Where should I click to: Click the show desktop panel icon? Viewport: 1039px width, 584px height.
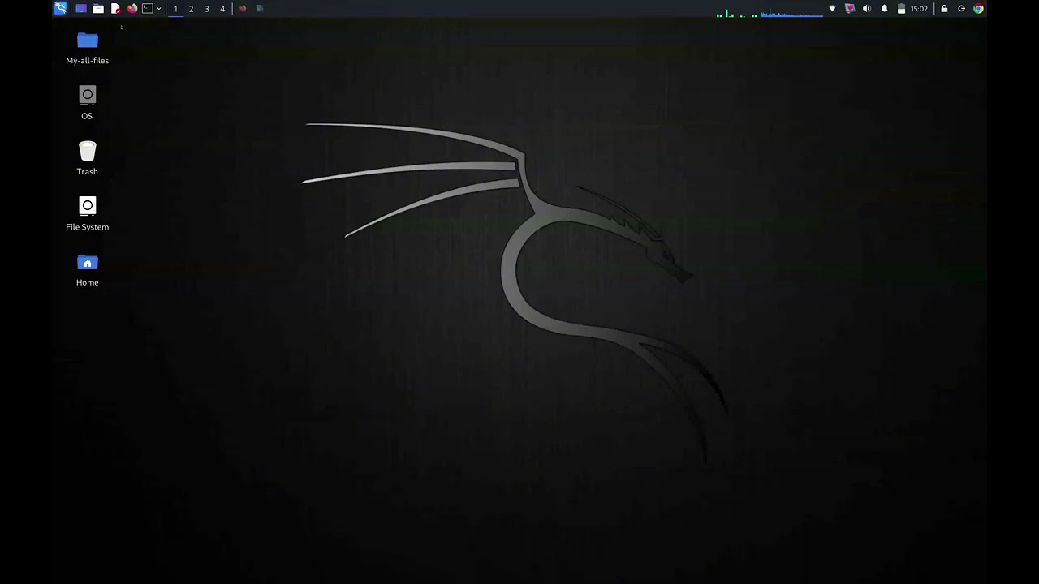[x=81, y=9]
